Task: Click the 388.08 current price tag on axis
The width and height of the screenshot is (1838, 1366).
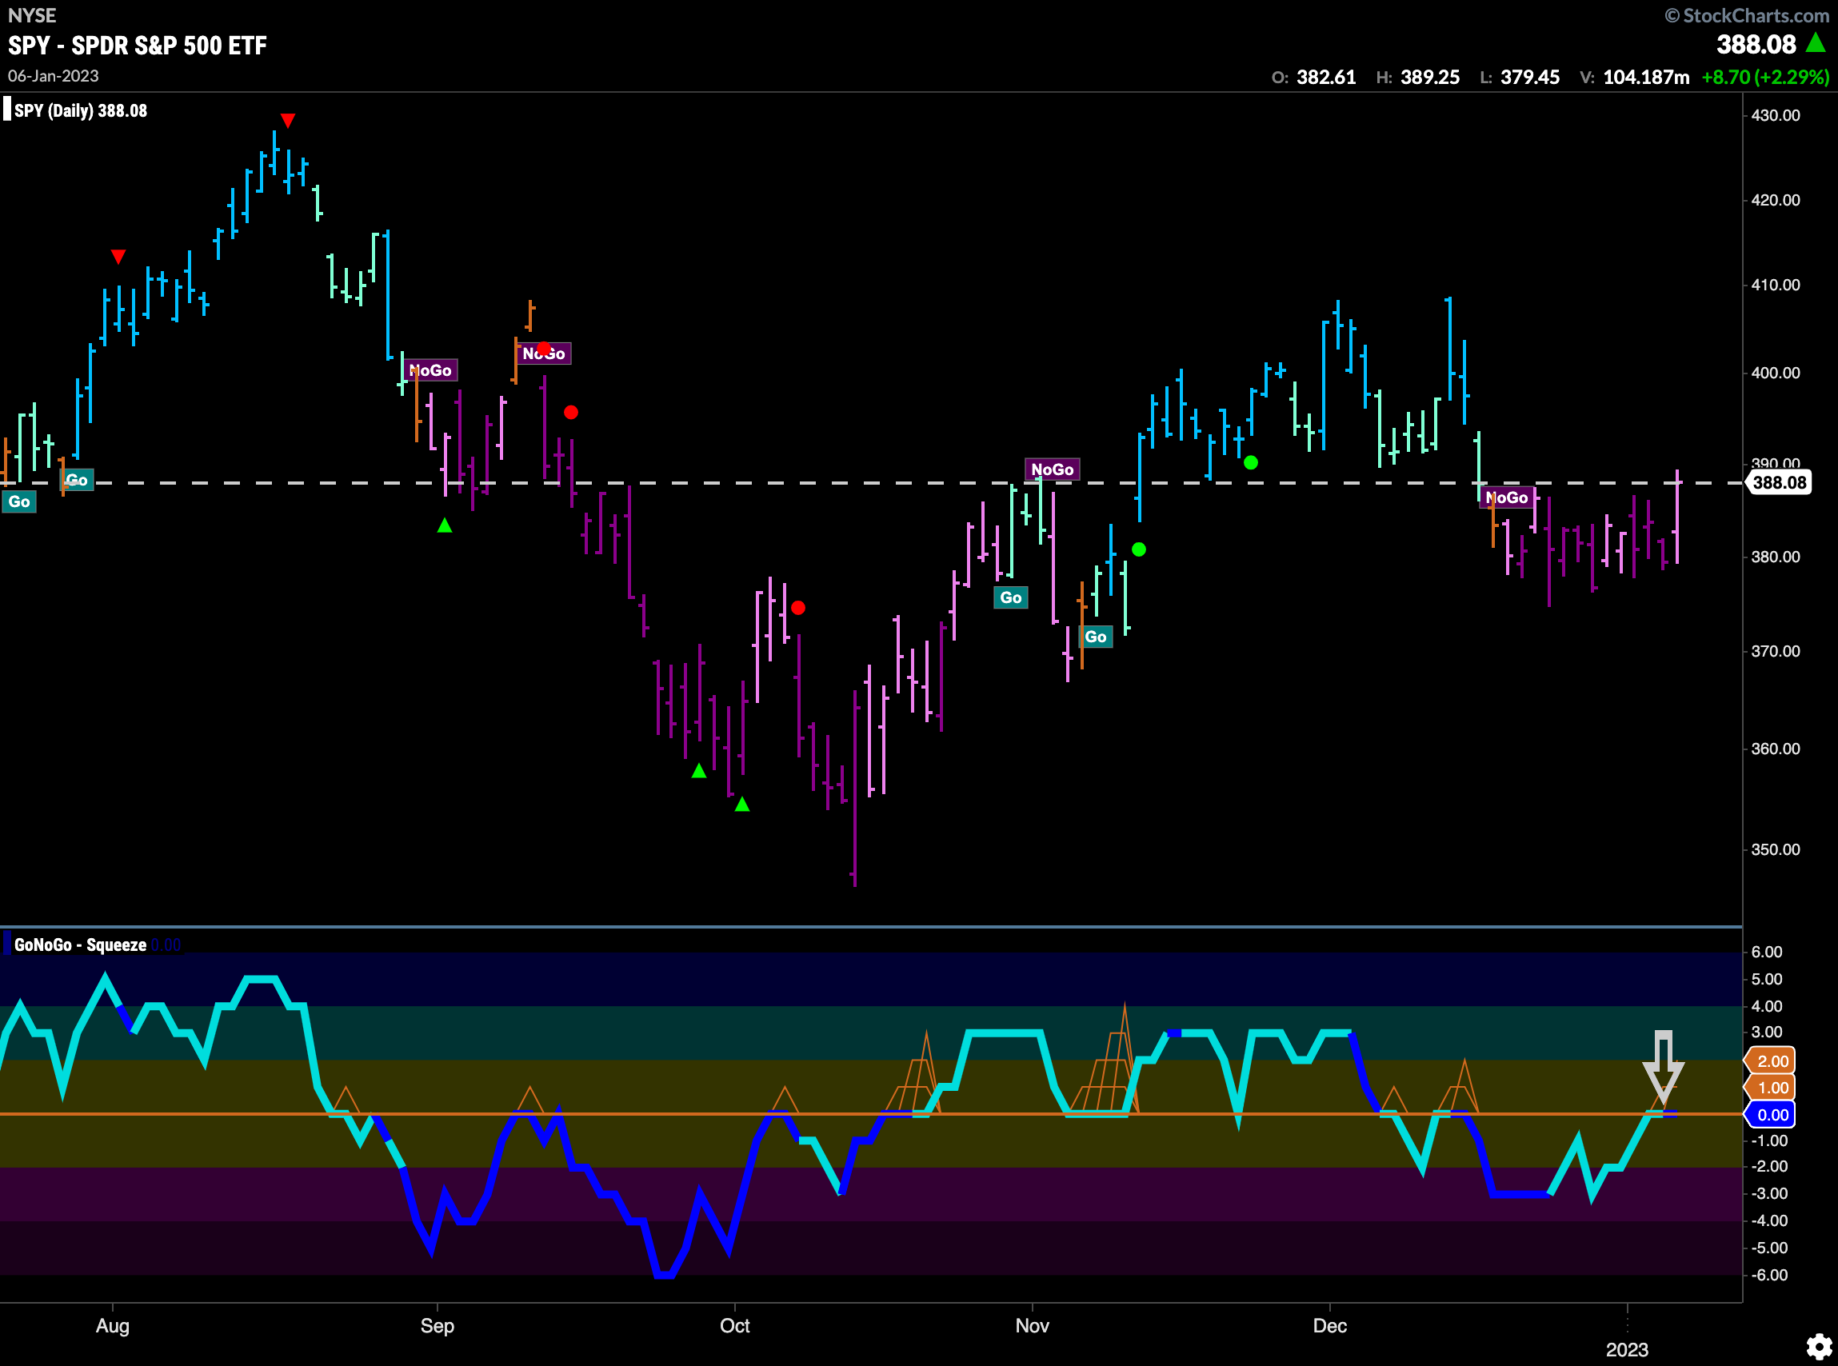Action: pos(1779,482)
